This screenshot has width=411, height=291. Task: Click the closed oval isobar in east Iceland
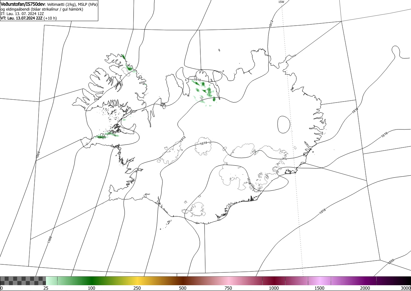tap(284, 125)
